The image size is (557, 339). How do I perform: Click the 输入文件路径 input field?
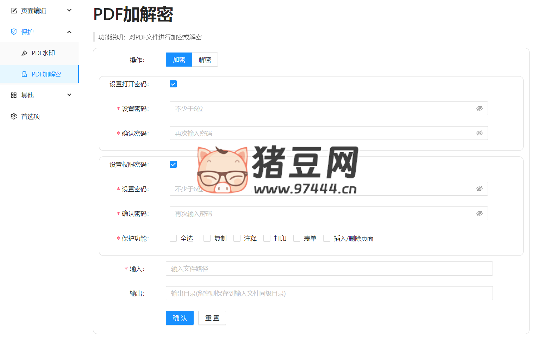pyautogui.click(x=329, y=269)
